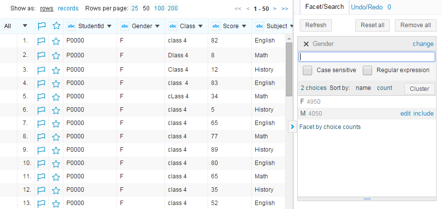This screenshot has width=442, height=209.
Task: Open the Class column dropdown arrow
Action: 201,26
